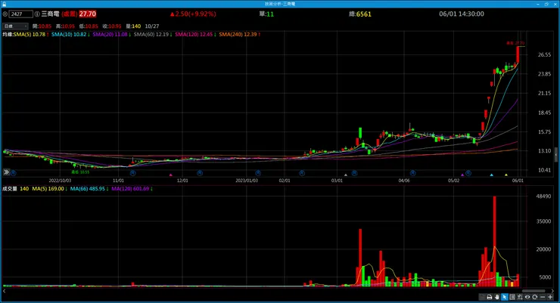The width and height of the screenshot is (560, 303).
Task: Click the highlighted price 27.70
Action: point(88,14)
